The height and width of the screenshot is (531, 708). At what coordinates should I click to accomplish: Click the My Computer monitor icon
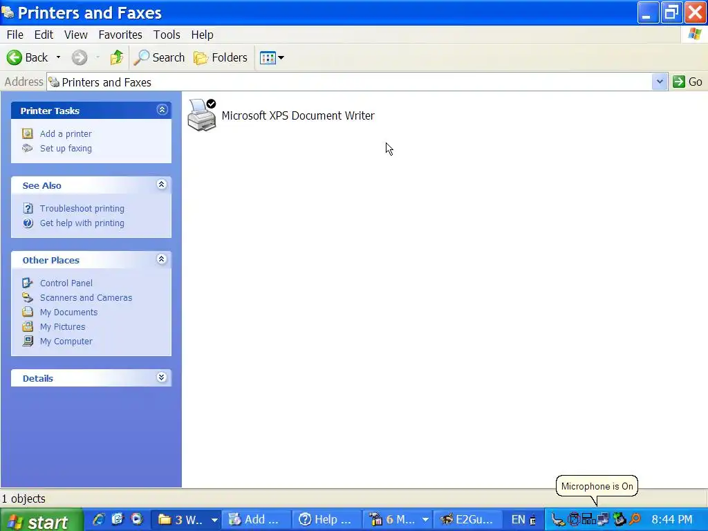pyautogui.click(x=28, y=341)
